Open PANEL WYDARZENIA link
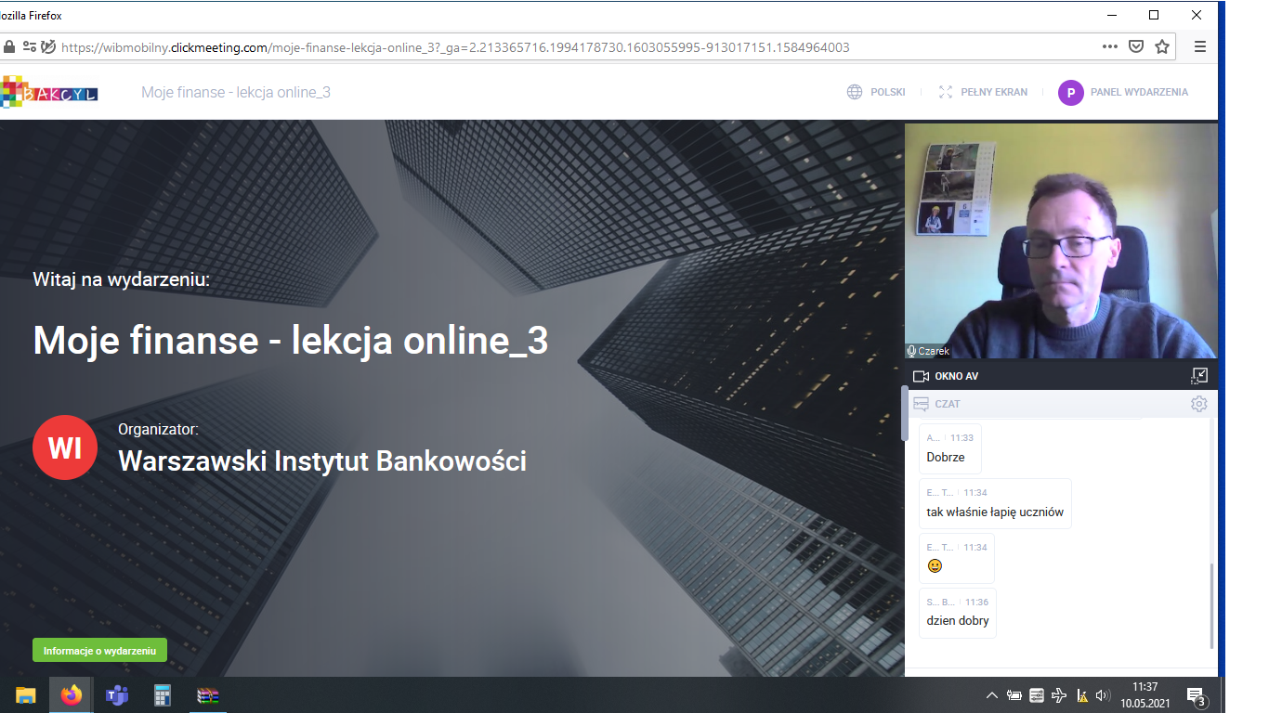The image size is (1269, 713). pyautogui.click(x=1139, y=92)
